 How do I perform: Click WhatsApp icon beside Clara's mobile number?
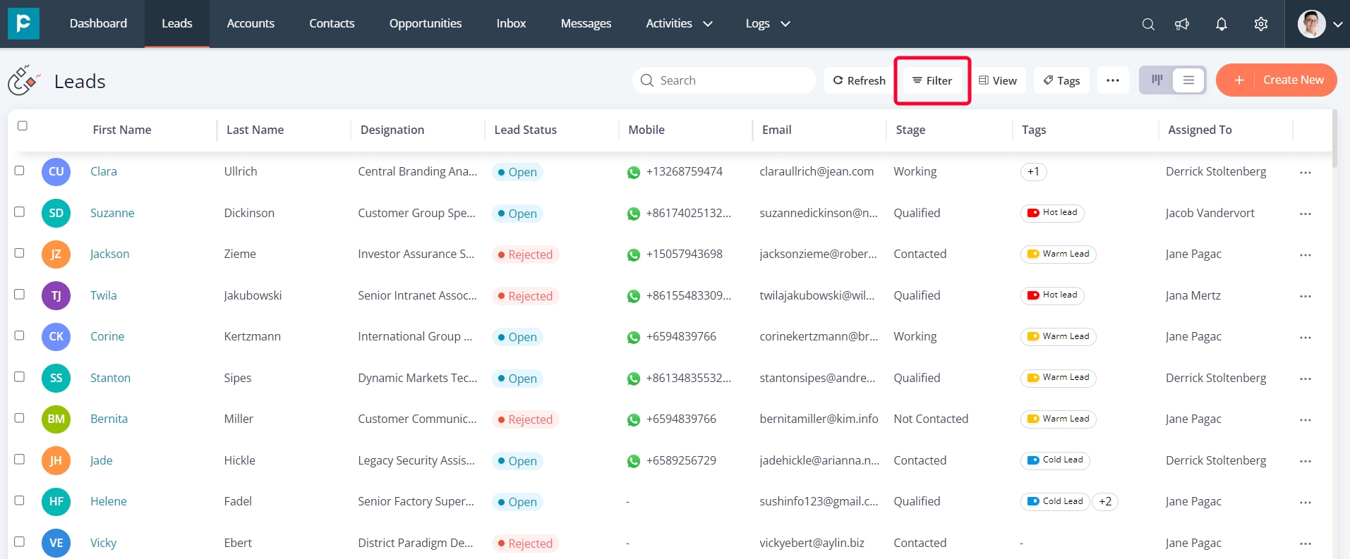[x=634, y=172]
